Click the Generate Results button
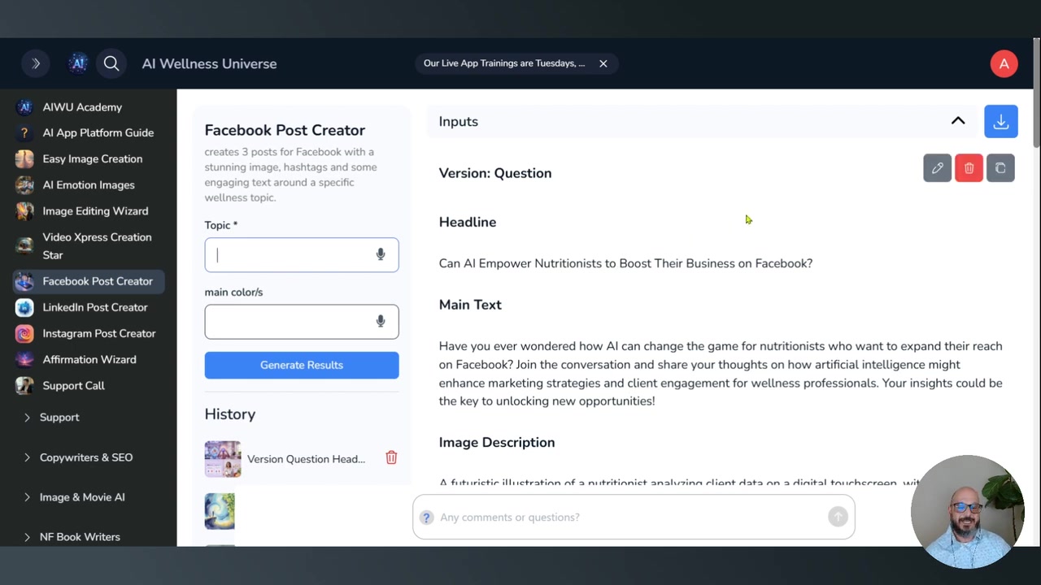The height and width of the screenshot is (585, 1041). [x=302, y=365]
